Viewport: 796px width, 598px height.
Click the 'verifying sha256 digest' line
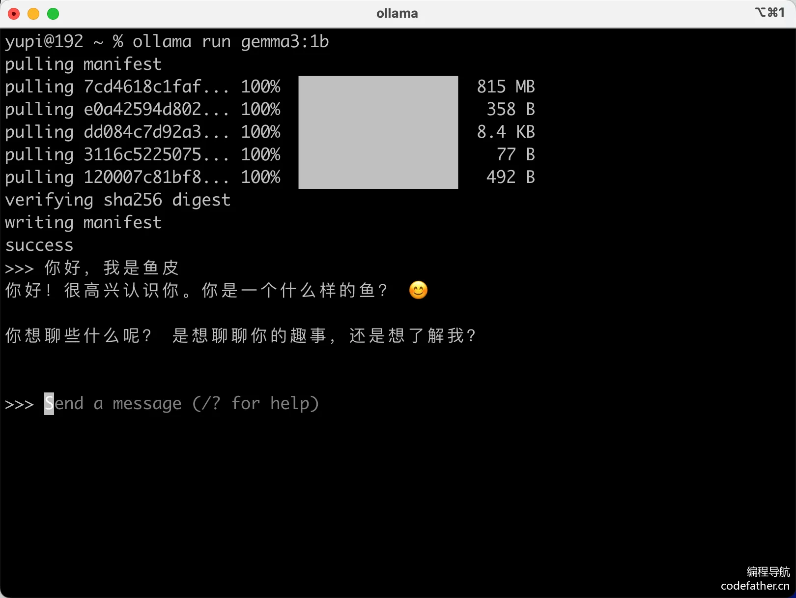click(118, 200)
